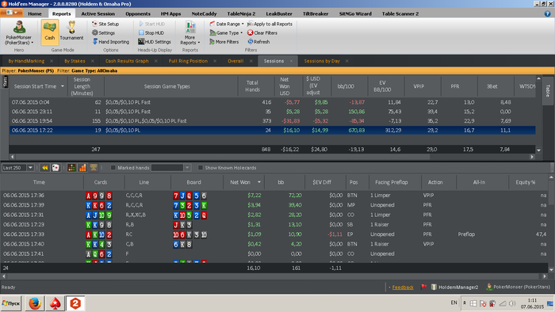555x312 pixels.
Task: Open HUD Settings
Action: (x=155, y=42)
